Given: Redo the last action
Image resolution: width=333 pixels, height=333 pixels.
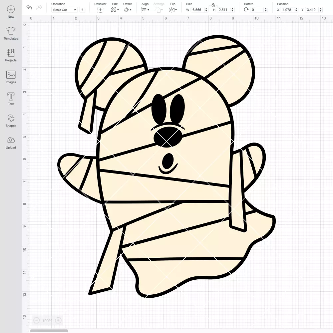Looking at the screenshot, I should coord(39,7).
